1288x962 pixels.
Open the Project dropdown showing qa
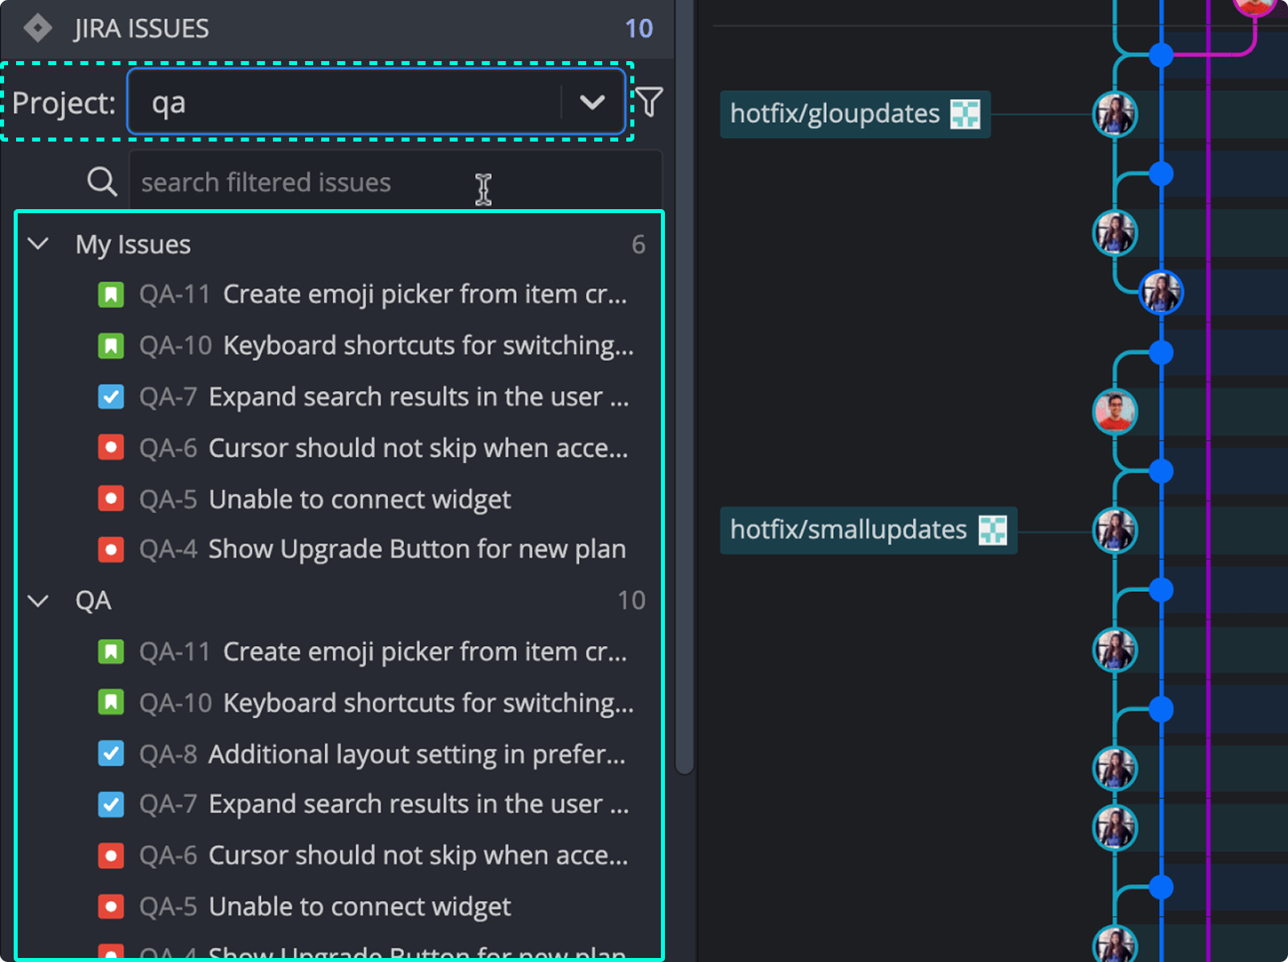click(x=593, y=101)
